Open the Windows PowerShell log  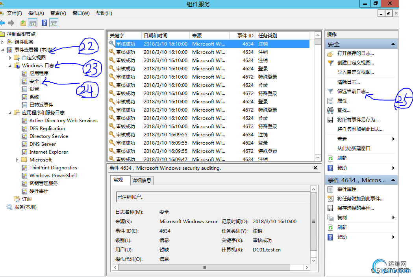53,175
